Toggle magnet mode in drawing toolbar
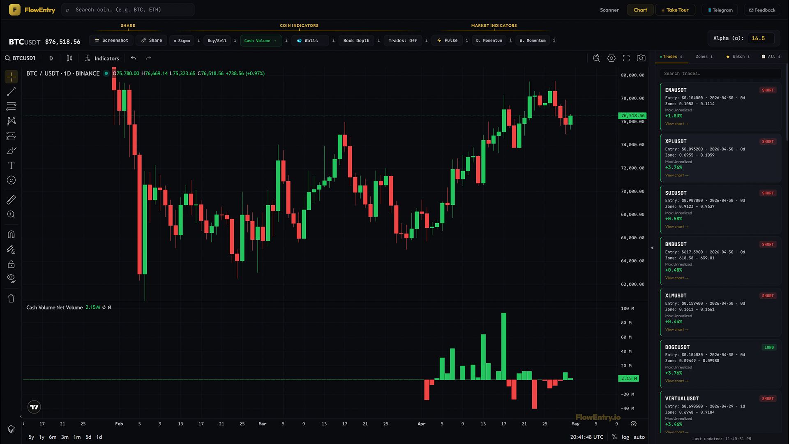The image size is (789, 444). (x=11, y=234)
